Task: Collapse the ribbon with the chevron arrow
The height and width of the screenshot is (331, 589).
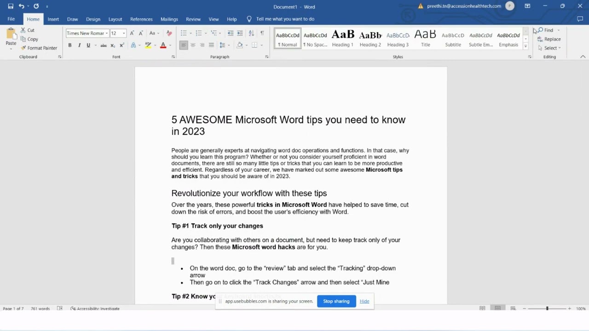Action: pyautogui.click(x=583, y=57)
